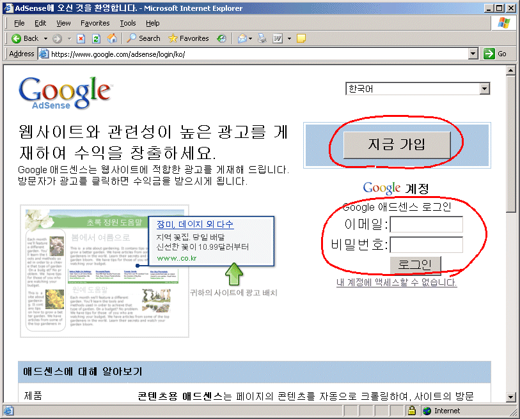The height and width of the screenshot is (419, 520).
Task: Expand the address bar dropdown arrow
Action: (473, 54)
